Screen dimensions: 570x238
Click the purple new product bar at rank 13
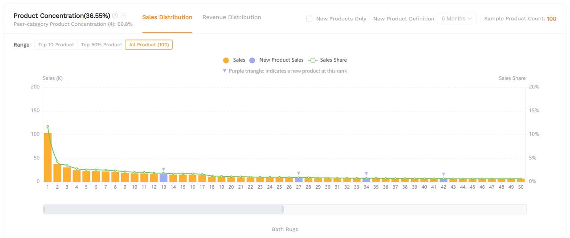163,178
